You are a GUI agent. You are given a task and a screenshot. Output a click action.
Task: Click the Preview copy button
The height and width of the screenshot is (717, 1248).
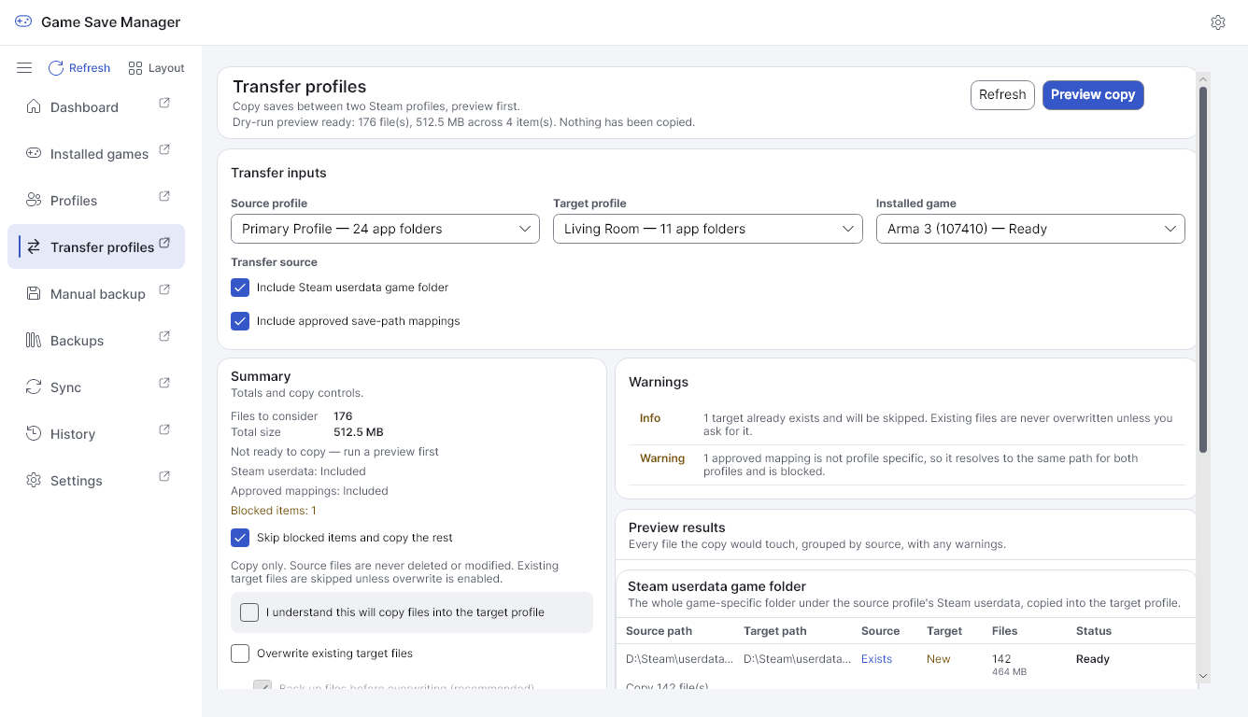click(1093, 94)
